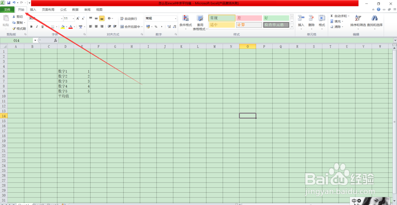This screenshot has height=205, width=397.
Task: Click the Paste (粘贴) clipboard icon
Action: pos(6,18)
